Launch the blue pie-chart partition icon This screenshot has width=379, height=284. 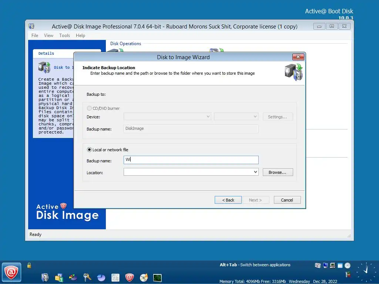coord(101,277)
